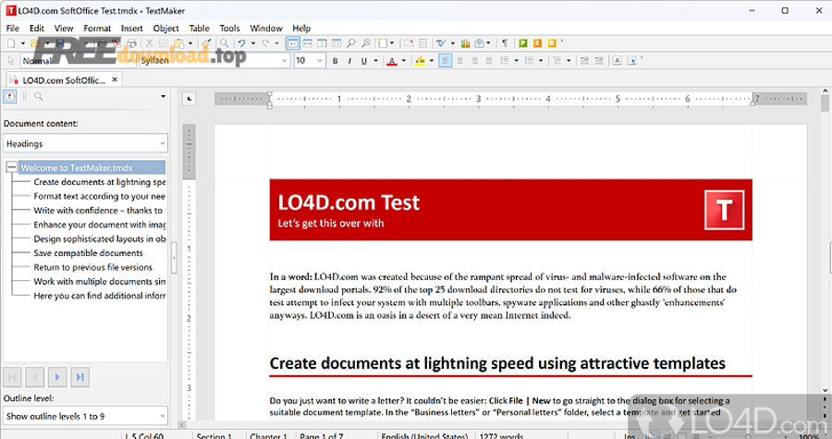Viewport: 832px width, 439px height.
Task: Toggle formatting marks pilcrow
Action: pos(505,43)
